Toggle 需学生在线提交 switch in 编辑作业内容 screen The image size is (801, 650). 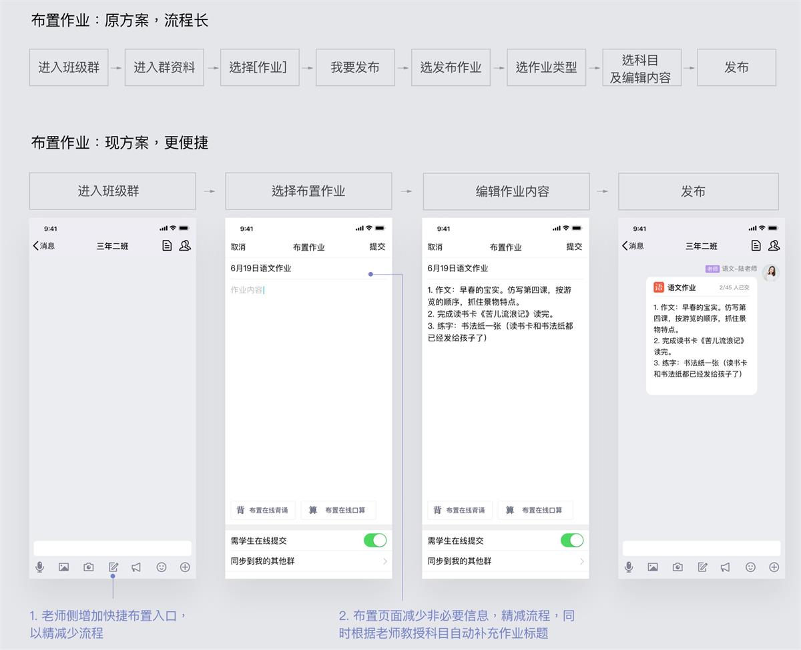point(572,541)
